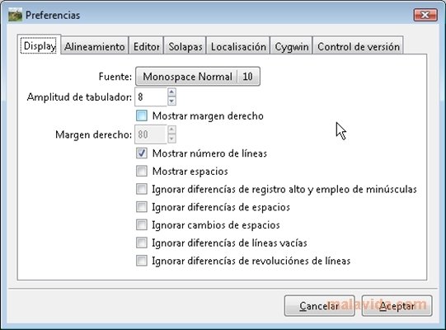446x330 pixels.
Task: Increase the Amplitud de tabulador value
Action: 171,92
